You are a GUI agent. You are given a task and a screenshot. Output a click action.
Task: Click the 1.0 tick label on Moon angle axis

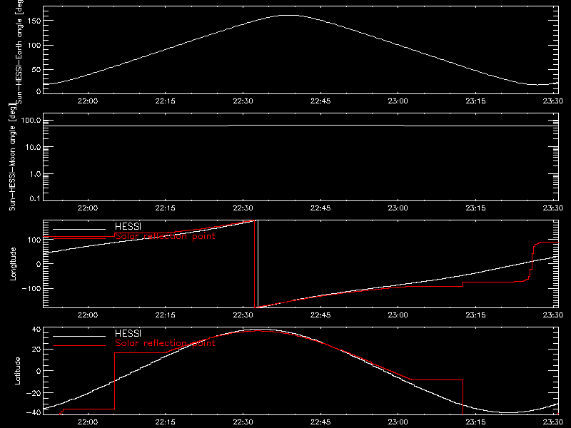35,174
